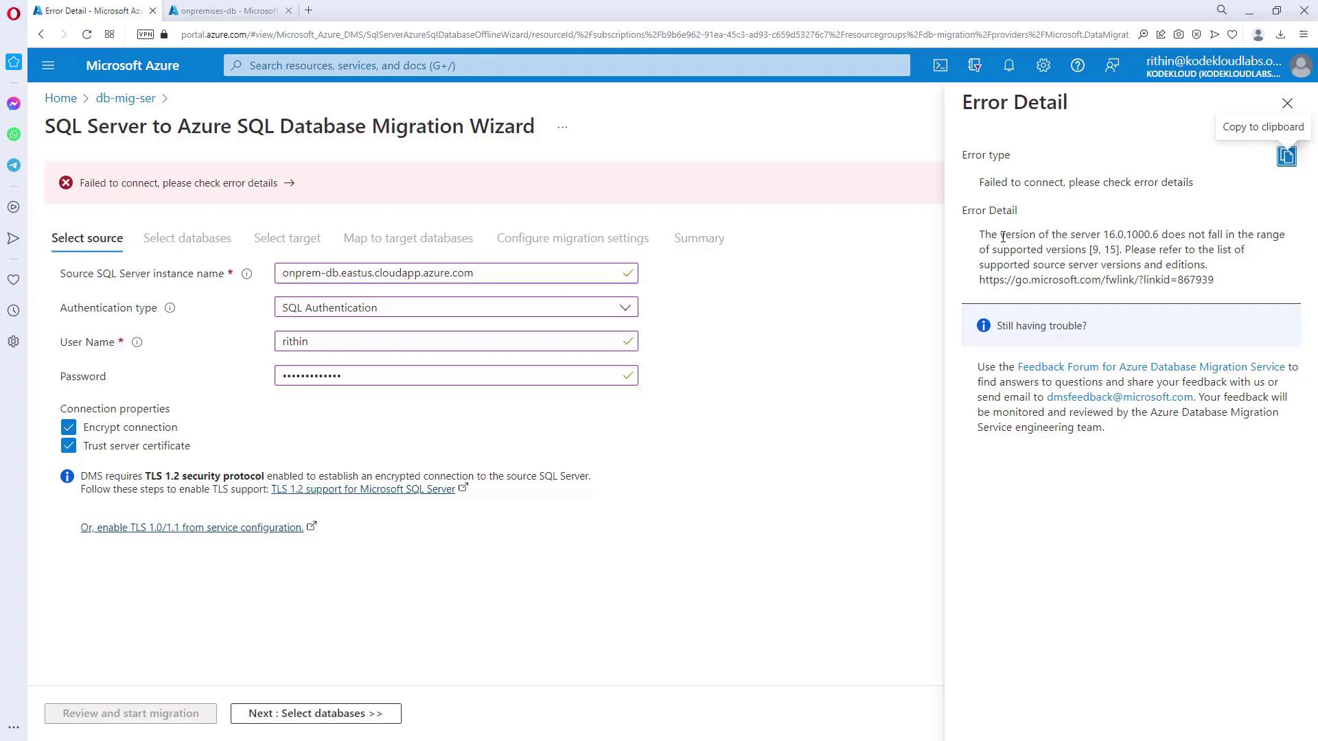1318x741 pixels.
Task: Click Next : Select databases button
Action: tap(316, 714)
